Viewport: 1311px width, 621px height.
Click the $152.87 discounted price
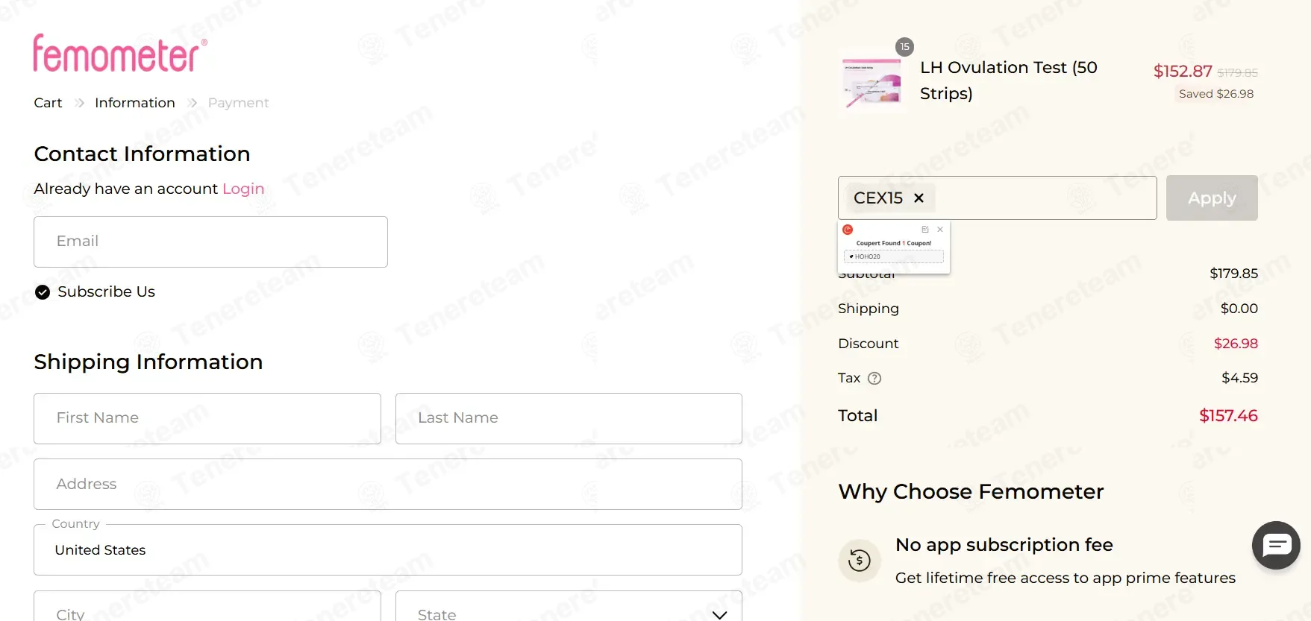1183,71
